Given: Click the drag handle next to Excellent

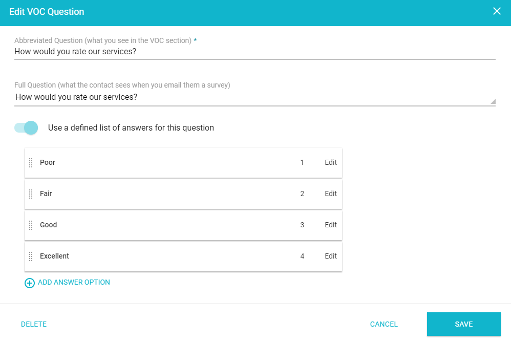Looking at the screenshot, I should [x=32, y=256].
